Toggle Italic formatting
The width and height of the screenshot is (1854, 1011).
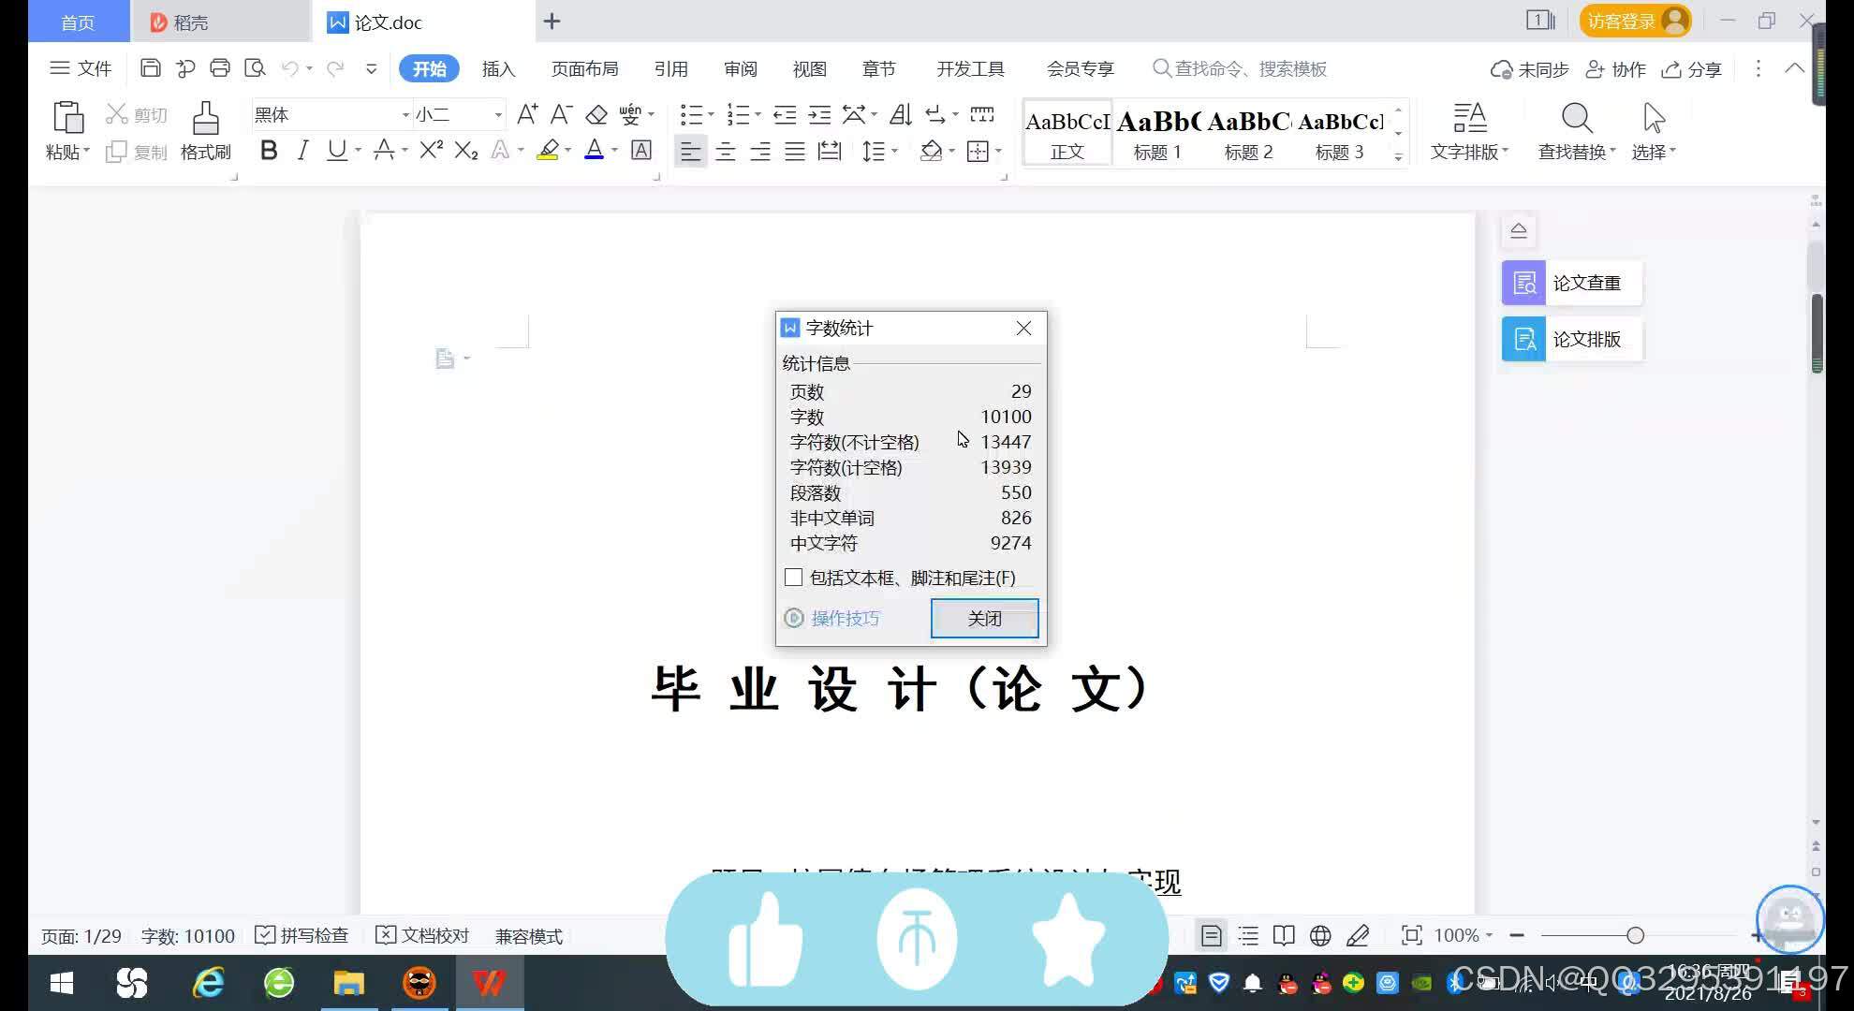pos(302,151)
